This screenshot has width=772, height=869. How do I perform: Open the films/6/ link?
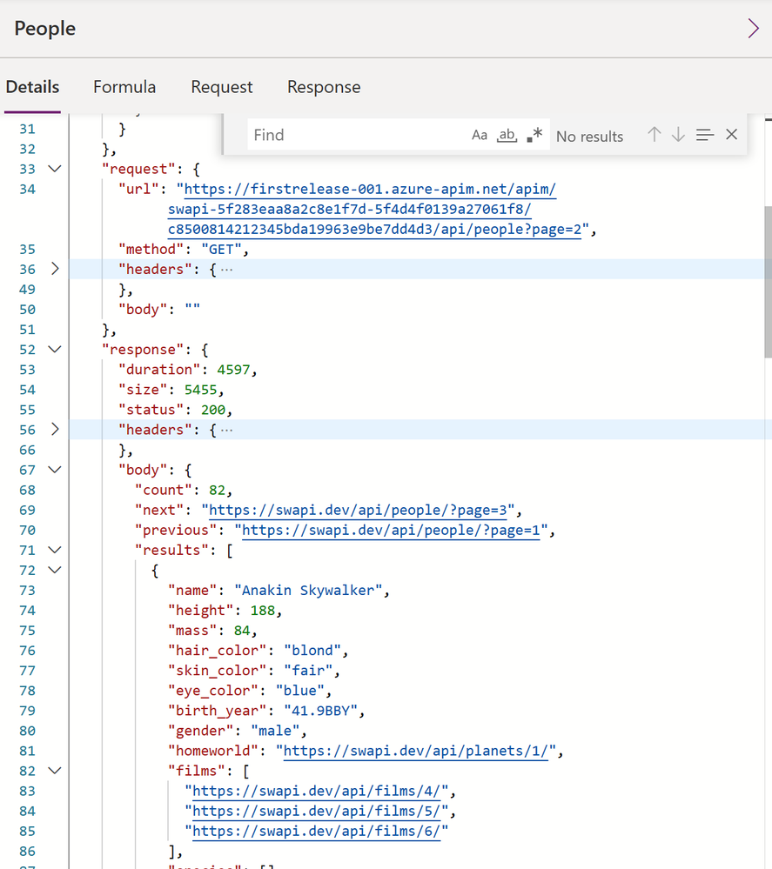click(x=316, y=831)
